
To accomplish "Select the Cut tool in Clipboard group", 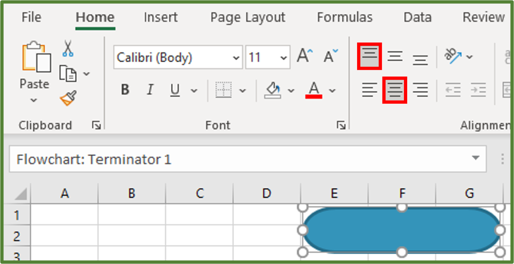I will [68, 48].
